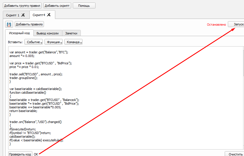
Task: Click the Очистить button
Action: pos(235,155)
